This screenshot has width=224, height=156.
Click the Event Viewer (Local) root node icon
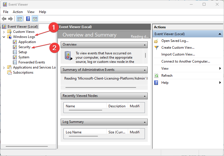[4, 27]
